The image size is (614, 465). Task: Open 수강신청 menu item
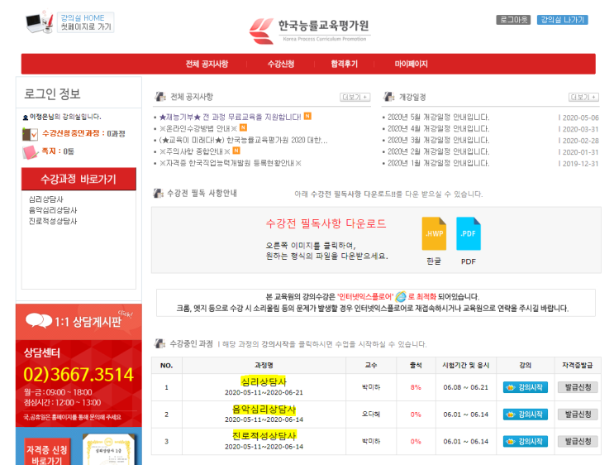coord(281,64)
